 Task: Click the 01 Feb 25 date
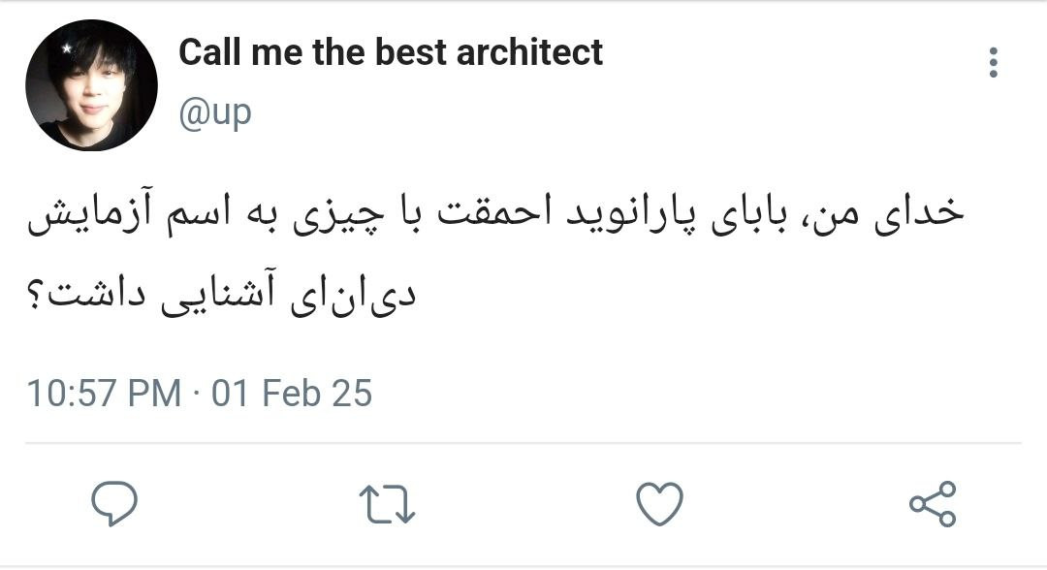(292, 394)
